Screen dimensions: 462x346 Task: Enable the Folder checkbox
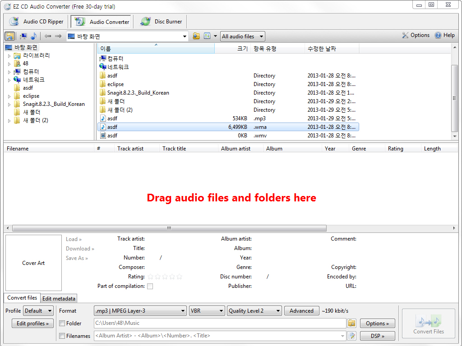pos(62,323)
